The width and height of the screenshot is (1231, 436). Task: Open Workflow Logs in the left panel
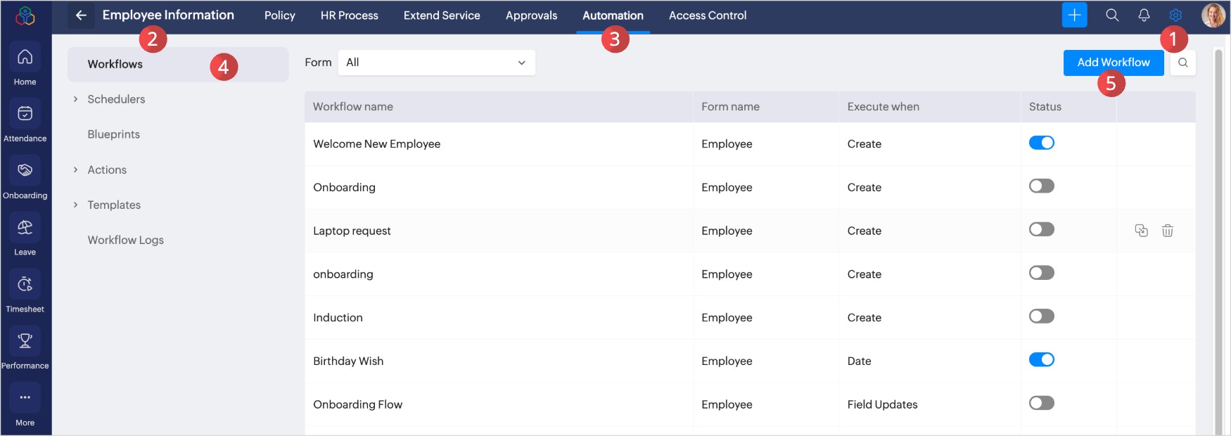125,240
